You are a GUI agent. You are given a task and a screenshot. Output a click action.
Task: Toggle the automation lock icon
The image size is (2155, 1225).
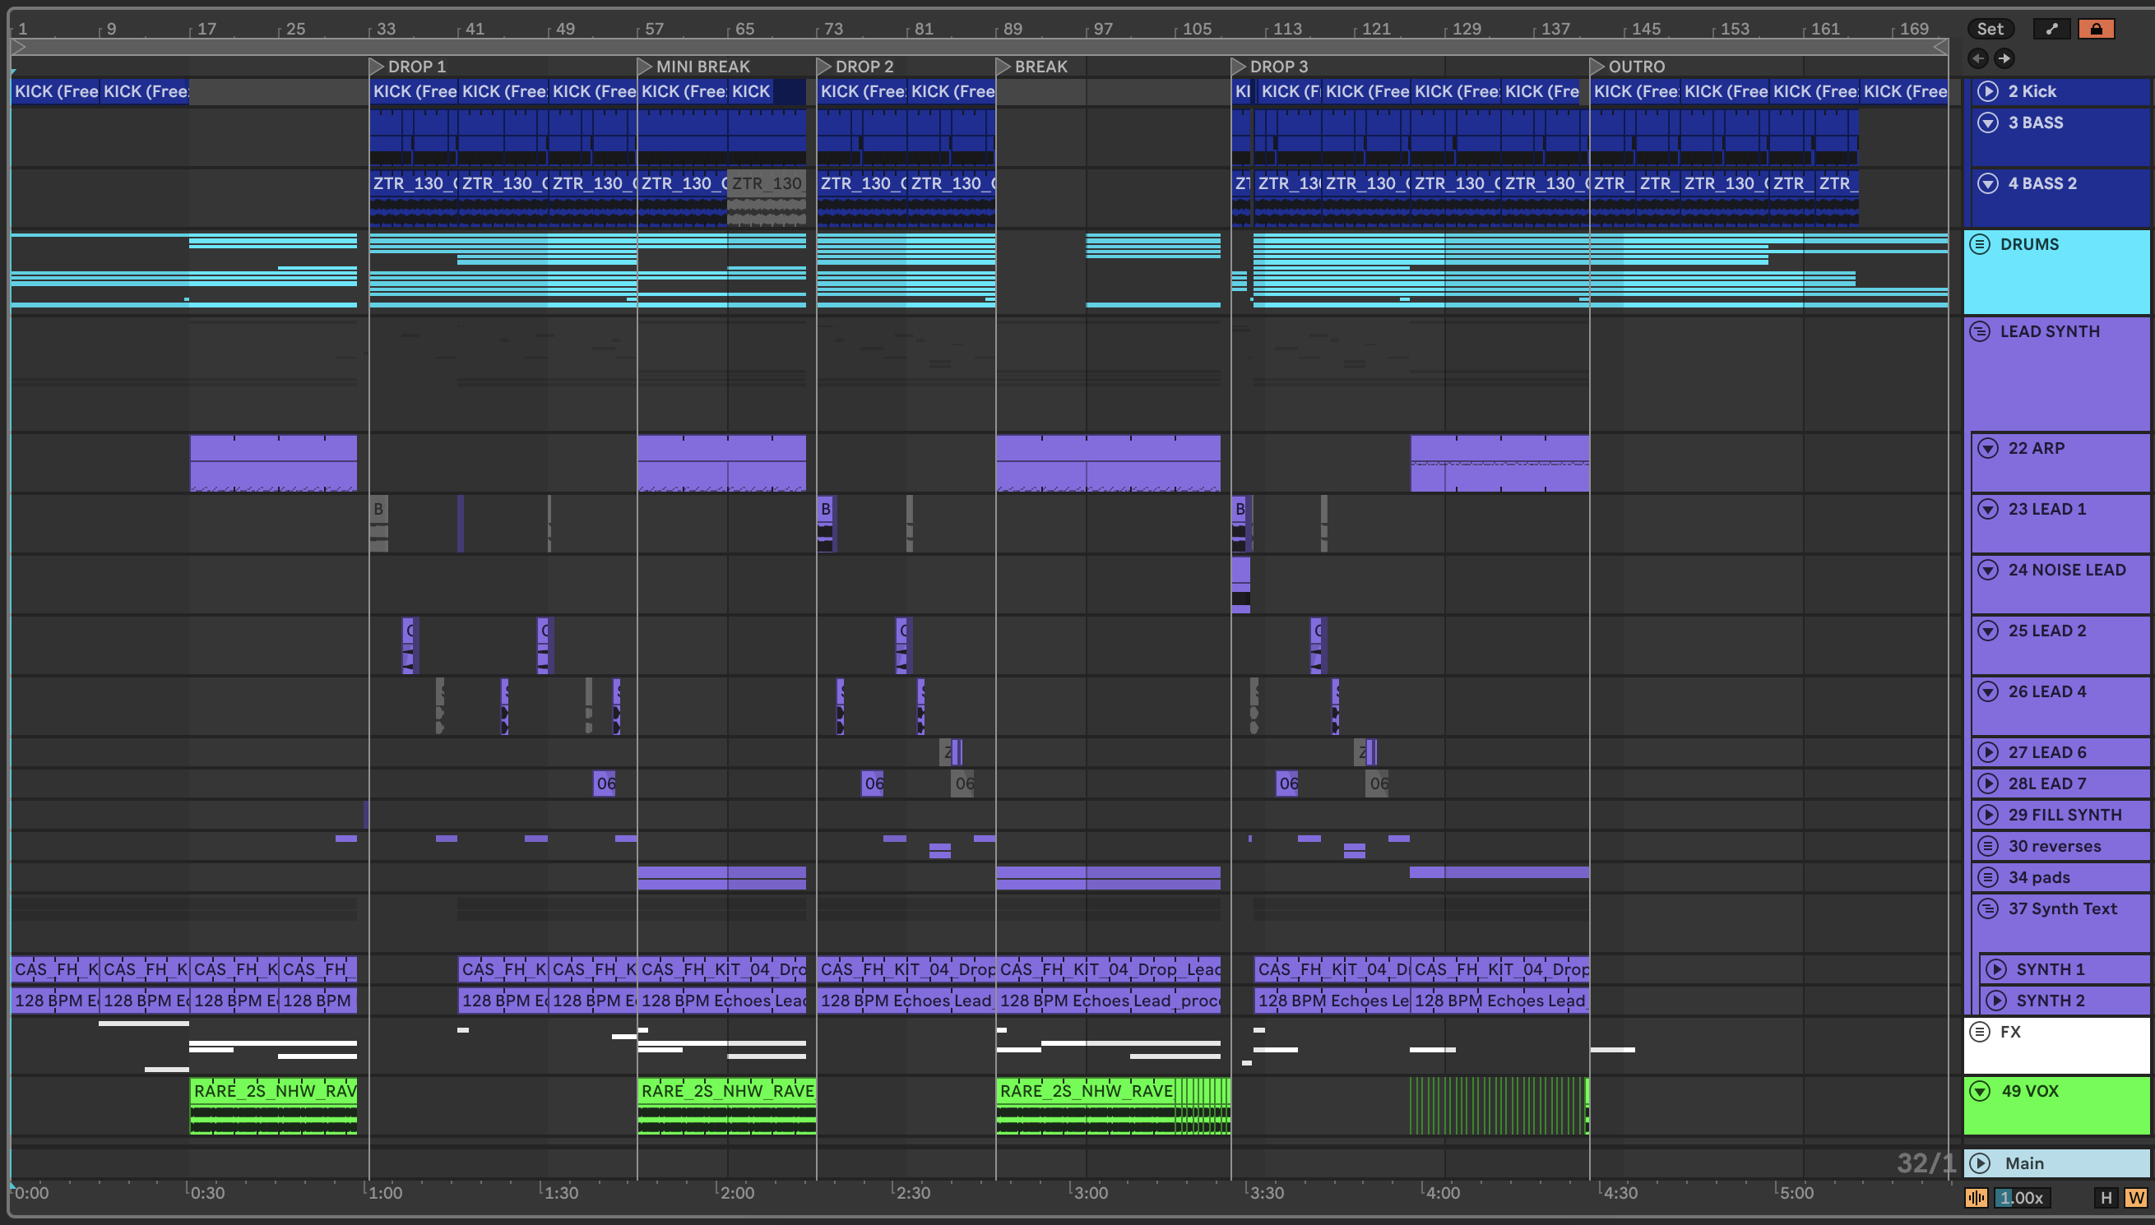2096,29
